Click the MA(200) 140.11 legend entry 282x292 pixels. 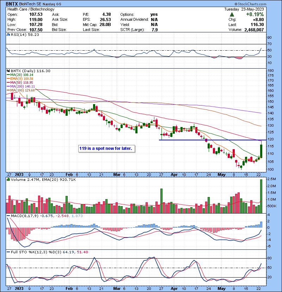tap(21, 87)
